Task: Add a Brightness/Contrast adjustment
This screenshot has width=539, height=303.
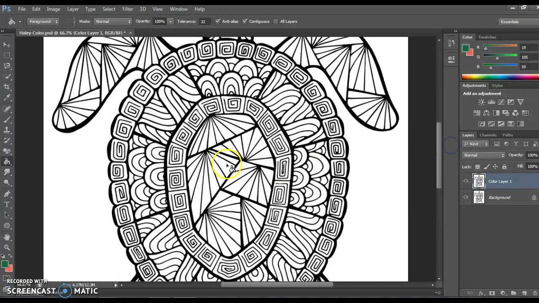Action: pyautogui.click(x=481, y=102)
